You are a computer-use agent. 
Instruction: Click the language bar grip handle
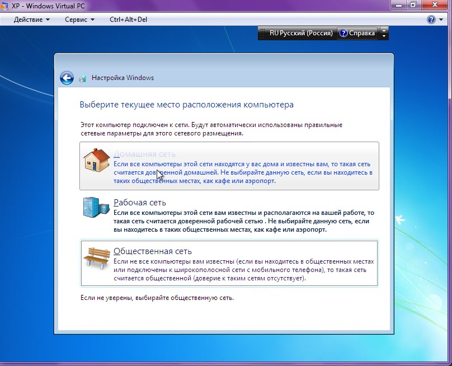click(262, 33)
